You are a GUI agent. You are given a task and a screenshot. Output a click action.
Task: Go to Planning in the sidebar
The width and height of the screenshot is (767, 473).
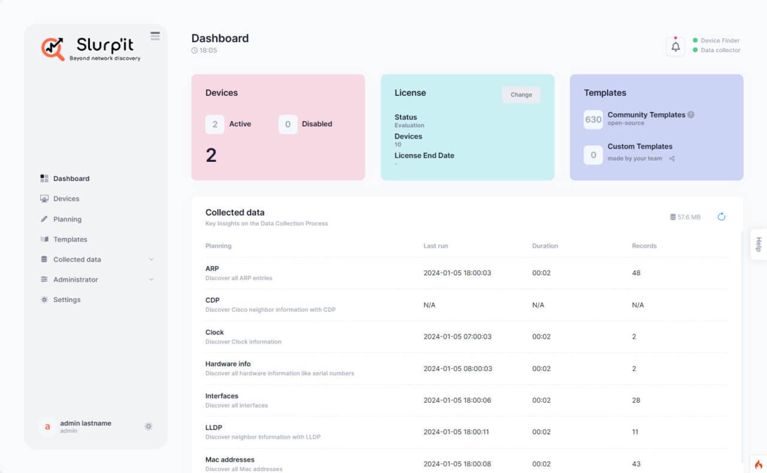pyautogui.click(x=67, y=219)
